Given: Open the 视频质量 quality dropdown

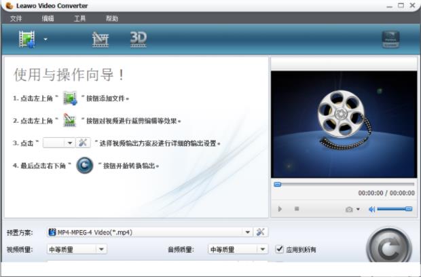Looking at the screenshot, I should 101,249.
